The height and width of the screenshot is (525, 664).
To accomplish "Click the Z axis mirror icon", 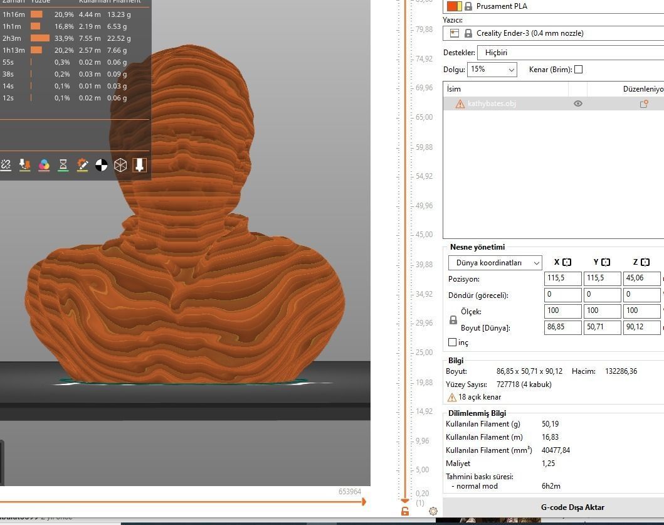I will [645, 262].
